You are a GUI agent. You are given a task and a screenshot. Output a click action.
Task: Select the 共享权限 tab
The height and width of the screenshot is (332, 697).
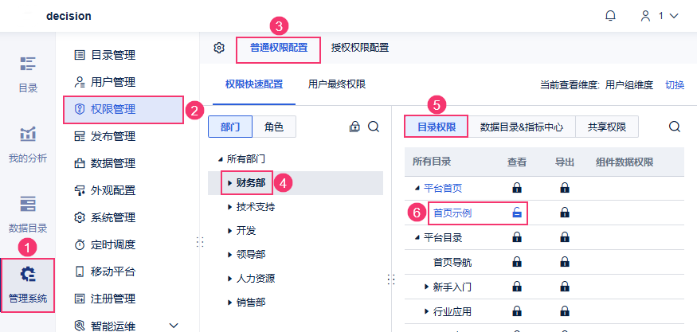606,127
